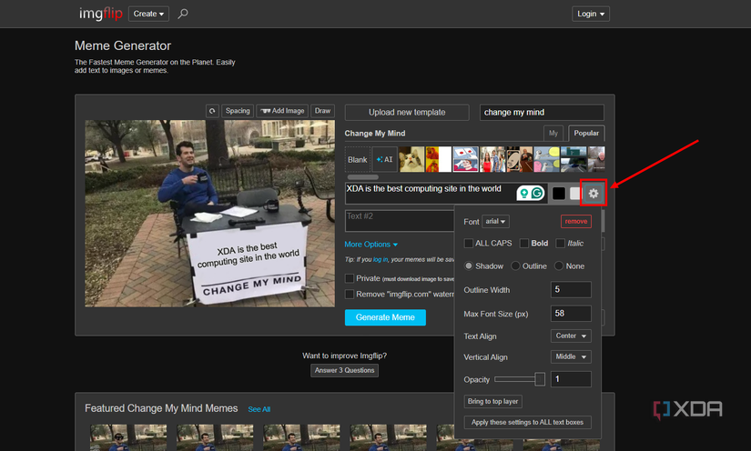Pick the Two Buttons template thumbnail

tap(465, 159)
